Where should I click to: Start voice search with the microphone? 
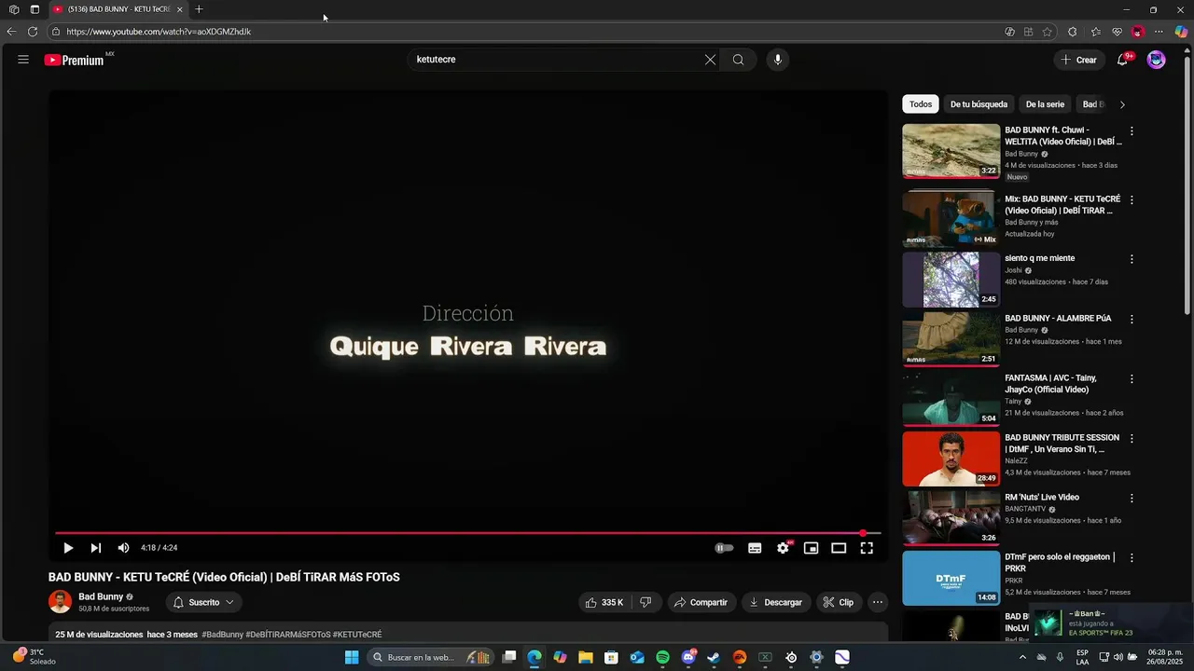click(x=778, y=60)
